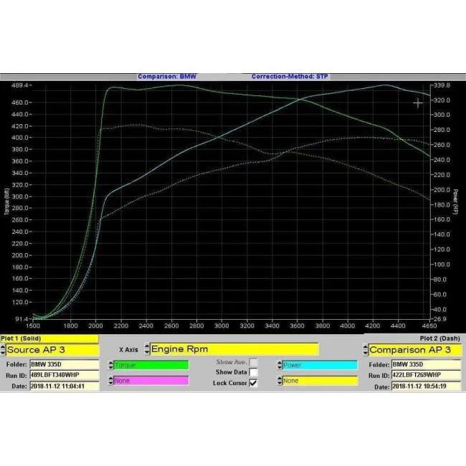
Task: Click the stepper arrows beside Power
Action: [x=277, y=365]
